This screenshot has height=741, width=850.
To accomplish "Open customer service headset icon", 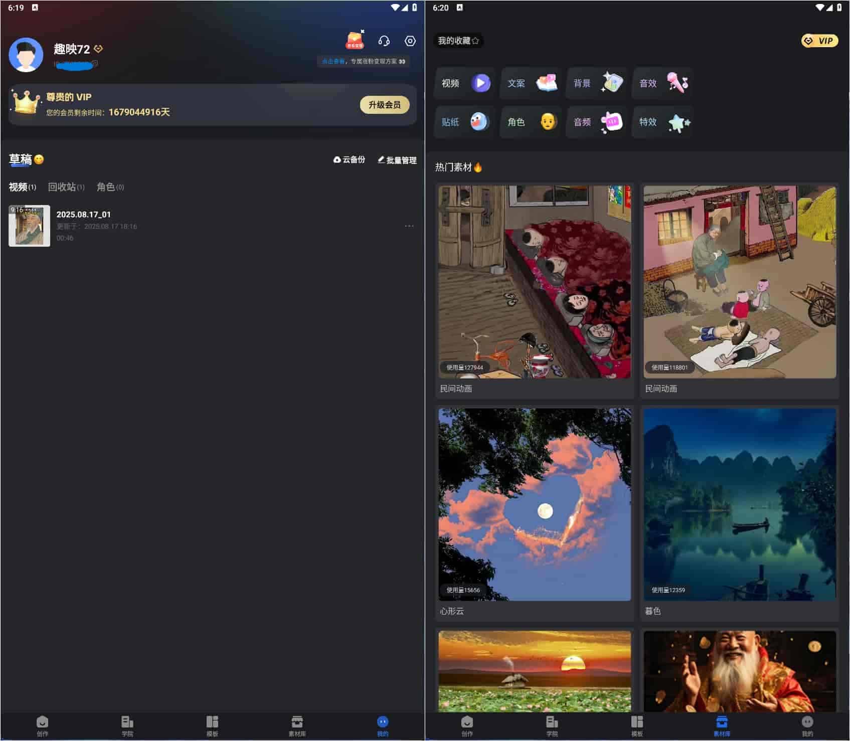I will tap(384, 41).
